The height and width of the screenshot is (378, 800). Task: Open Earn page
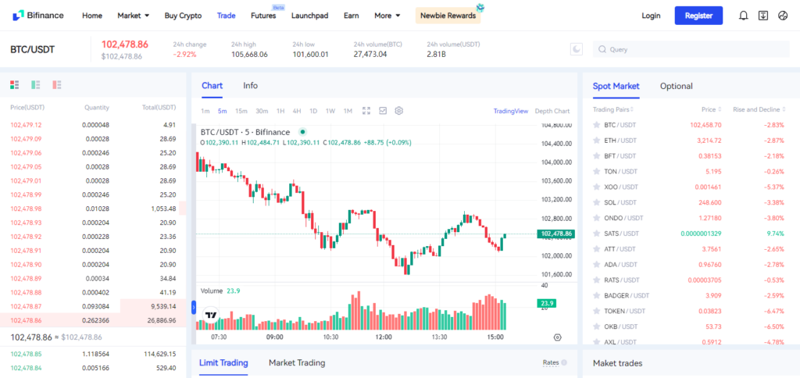(351, 16)
